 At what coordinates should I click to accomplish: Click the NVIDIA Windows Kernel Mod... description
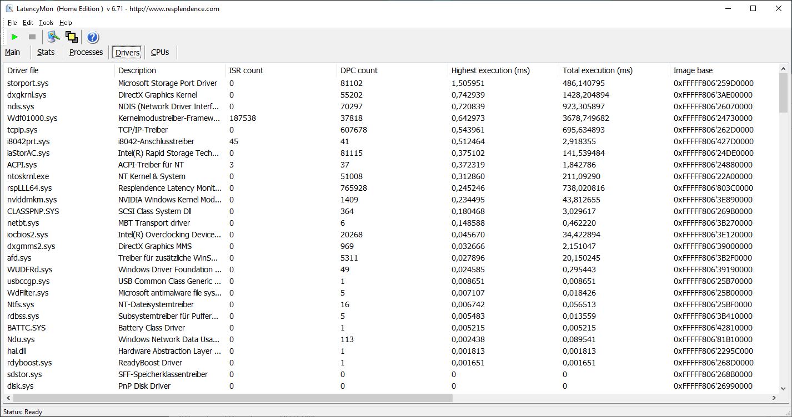pos(169,200)
